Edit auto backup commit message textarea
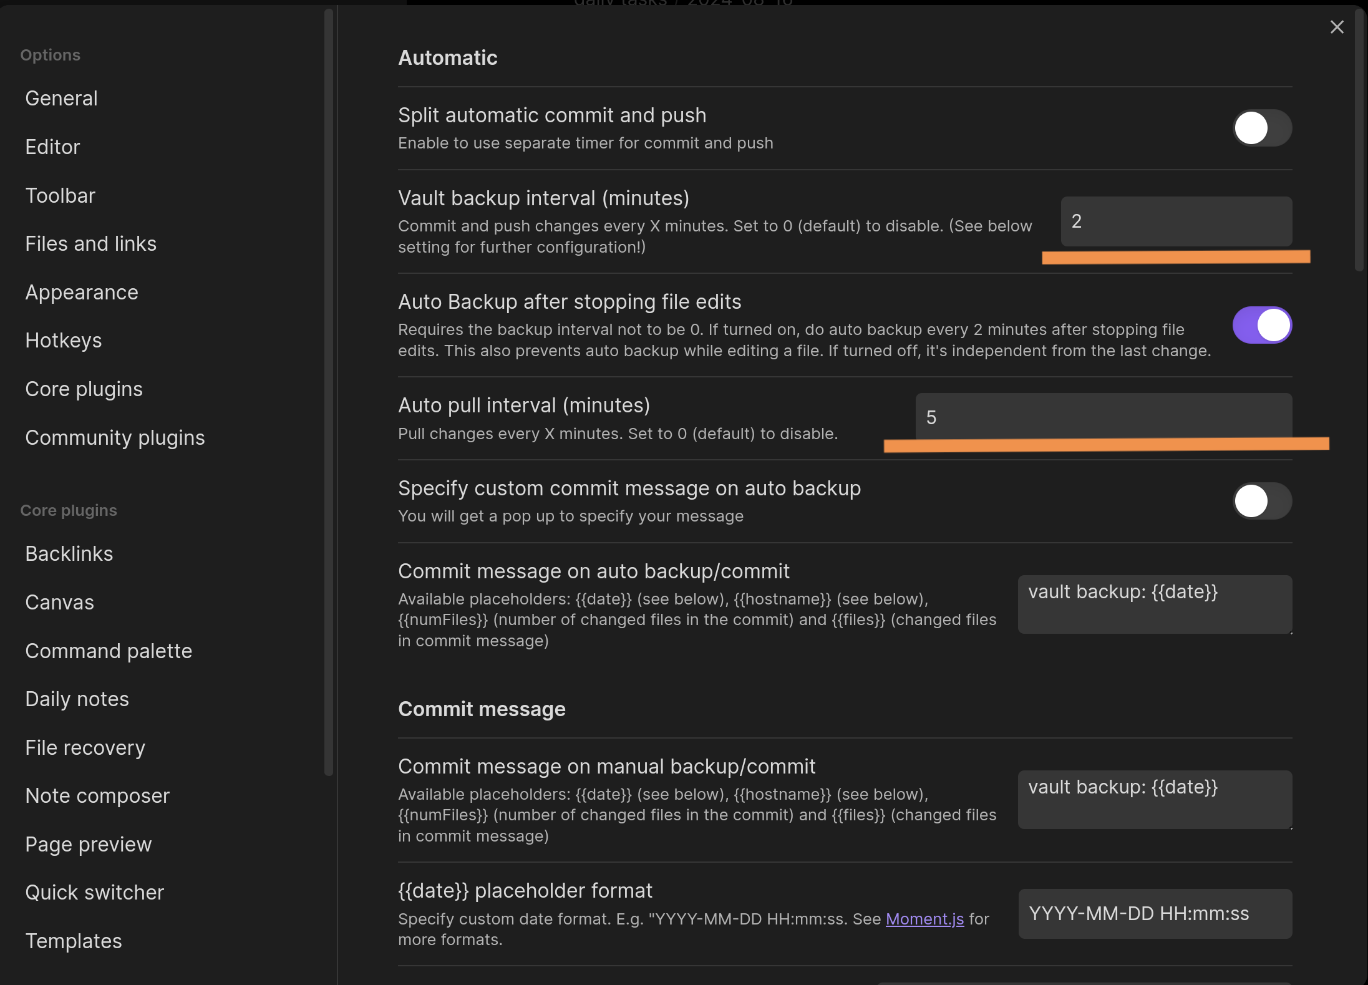 point(1154,604)
